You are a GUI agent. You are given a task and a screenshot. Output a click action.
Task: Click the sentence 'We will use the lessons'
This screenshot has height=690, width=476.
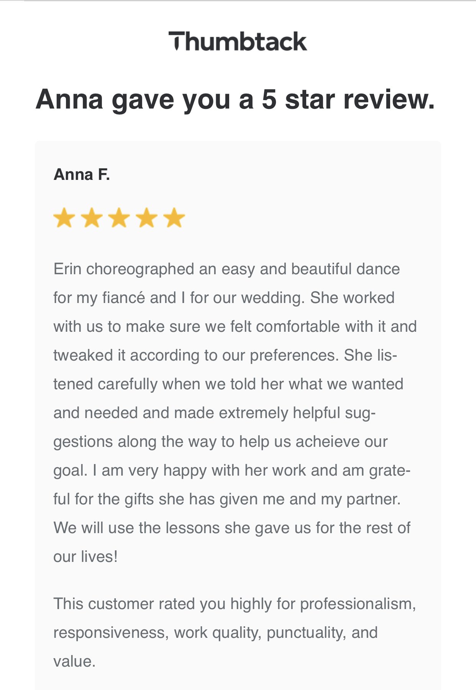[232, 528]
